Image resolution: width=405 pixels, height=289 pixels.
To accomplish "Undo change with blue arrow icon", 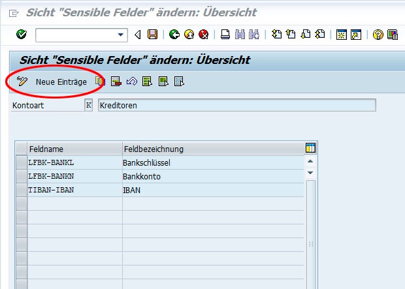I will (132, 82).
